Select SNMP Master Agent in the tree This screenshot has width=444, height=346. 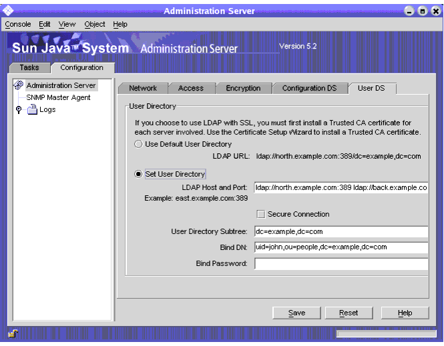(58, 97)
